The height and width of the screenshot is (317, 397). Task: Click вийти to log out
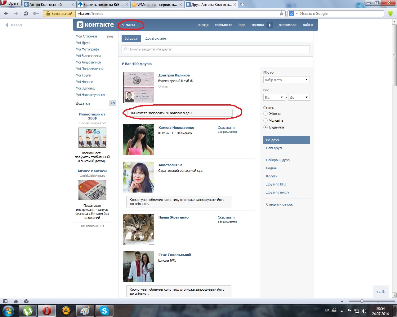click(x=308, y=25)
